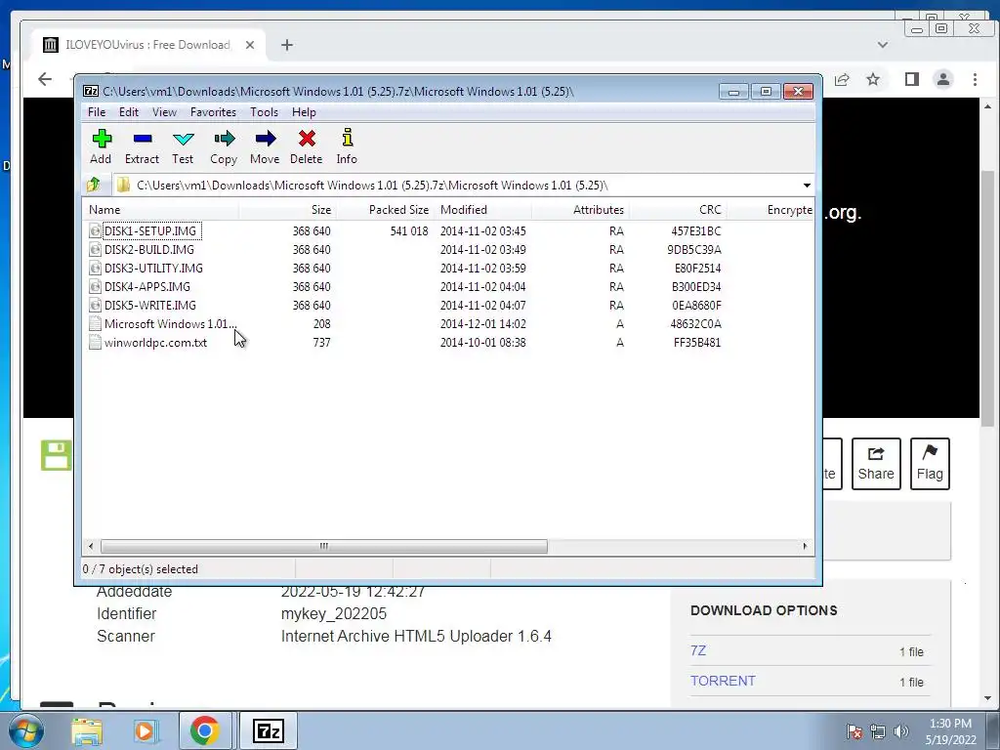Click the modified date 2014-12-01 14:02

(482, 324)
